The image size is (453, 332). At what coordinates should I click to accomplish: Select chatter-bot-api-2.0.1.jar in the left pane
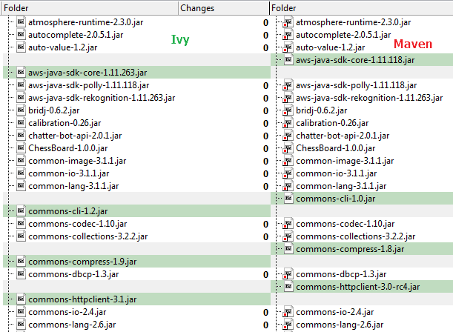click(75, 136)
